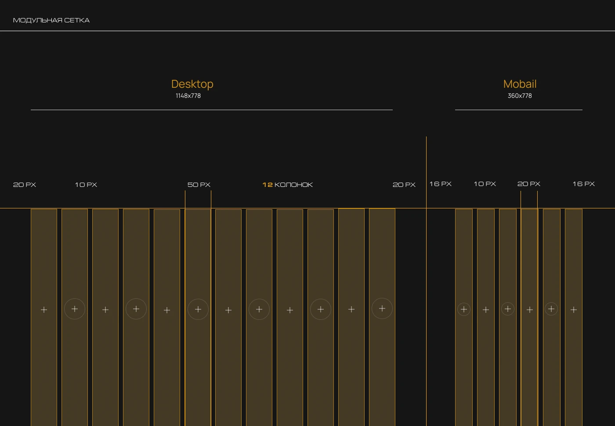Select the circled plus in the eighth desktop column
Screen dimensions: 615x426
point(259,309)
